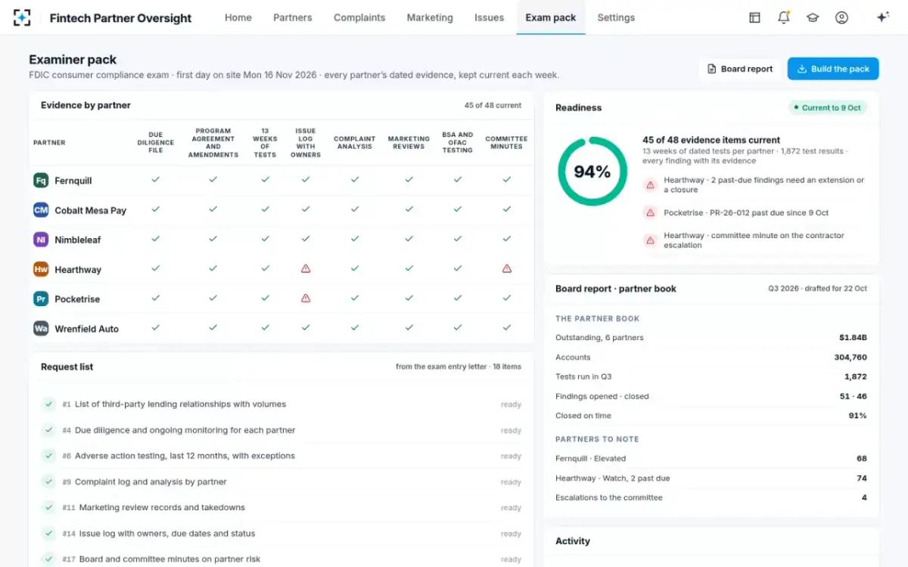Open the Marketing tab
The height and width of the screenshot is (567, 908).
tap(430, 17)
